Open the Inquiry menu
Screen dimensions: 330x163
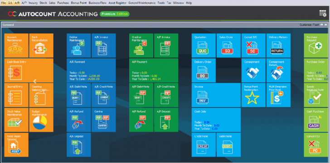pyautogui.click(x=33, y=3)
